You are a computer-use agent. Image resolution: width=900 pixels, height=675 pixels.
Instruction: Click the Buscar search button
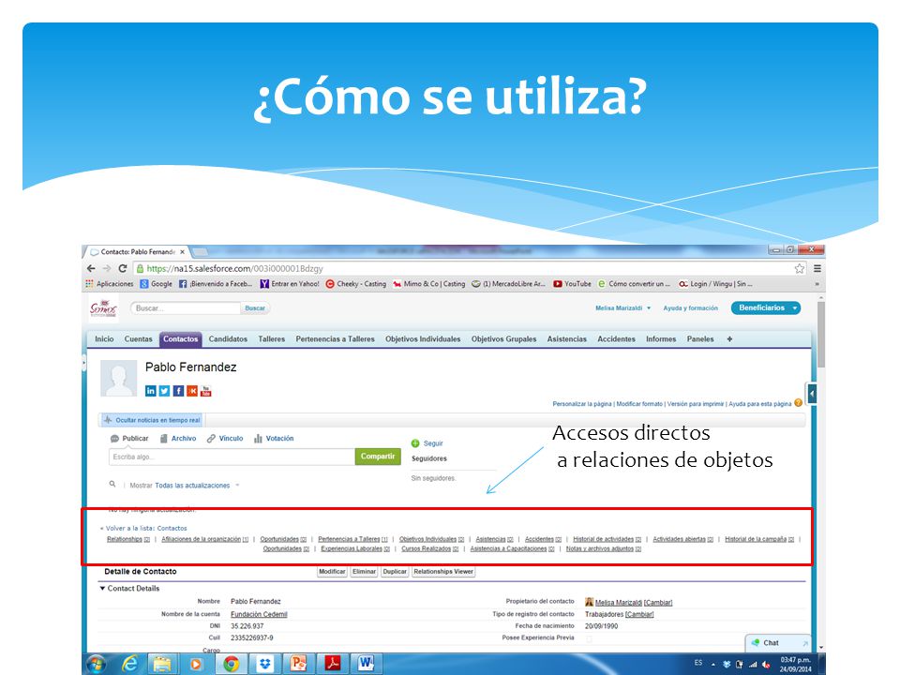(x=255, y=308)
